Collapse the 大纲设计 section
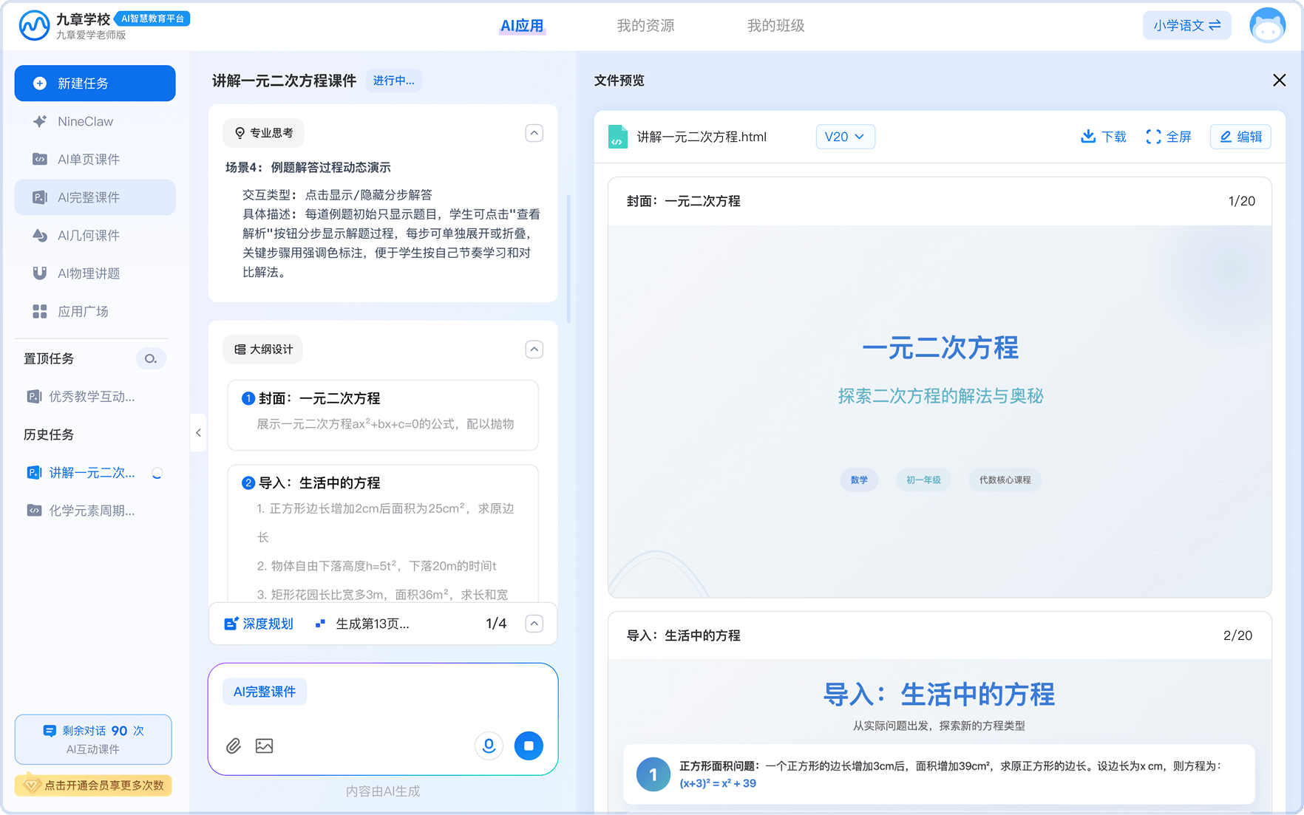The width and height of the screenshot is (1304, 815). (x=534, y=349)
